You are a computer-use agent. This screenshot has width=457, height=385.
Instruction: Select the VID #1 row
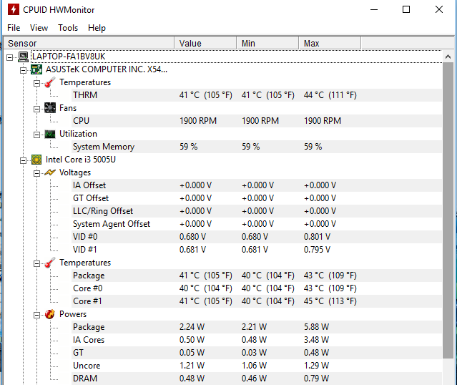257,250
